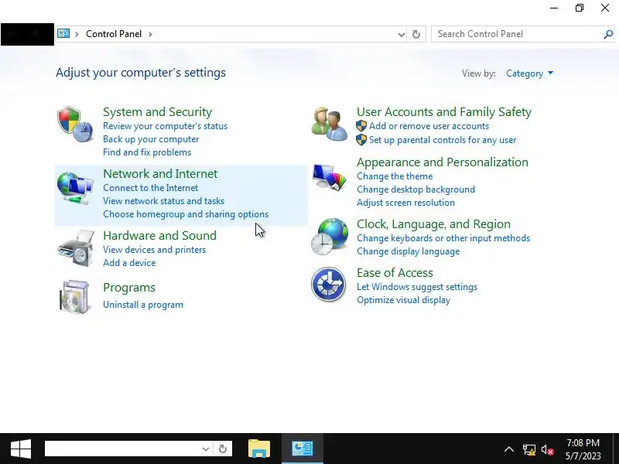Expand the chevron before Control Panel breadcrumb
Image resolution: width=619 pixels, height=464 pixels.
[x=77, y=34]
